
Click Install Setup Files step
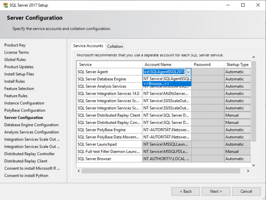(19, 74)
